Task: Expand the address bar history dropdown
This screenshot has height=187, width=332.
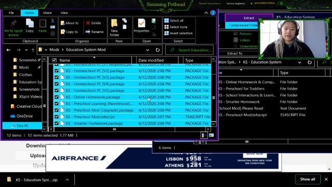Action: (x=147, y=50)
